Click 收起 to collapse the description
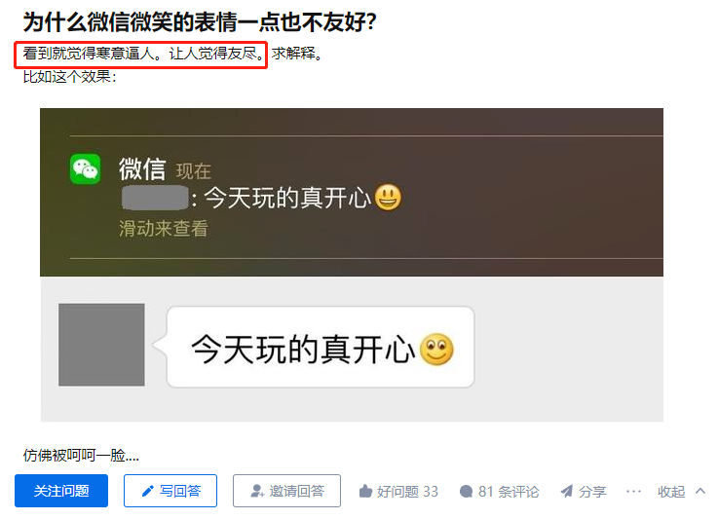The width and height of the screenshot is (718, 519). point(671,492)
